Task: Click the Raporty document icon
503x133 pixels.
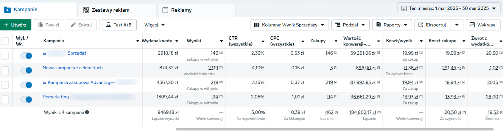Action: [x=379, y=25]
